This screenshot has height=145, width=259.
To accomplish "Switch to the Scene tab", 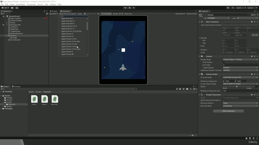I will [x=53, y=11].
